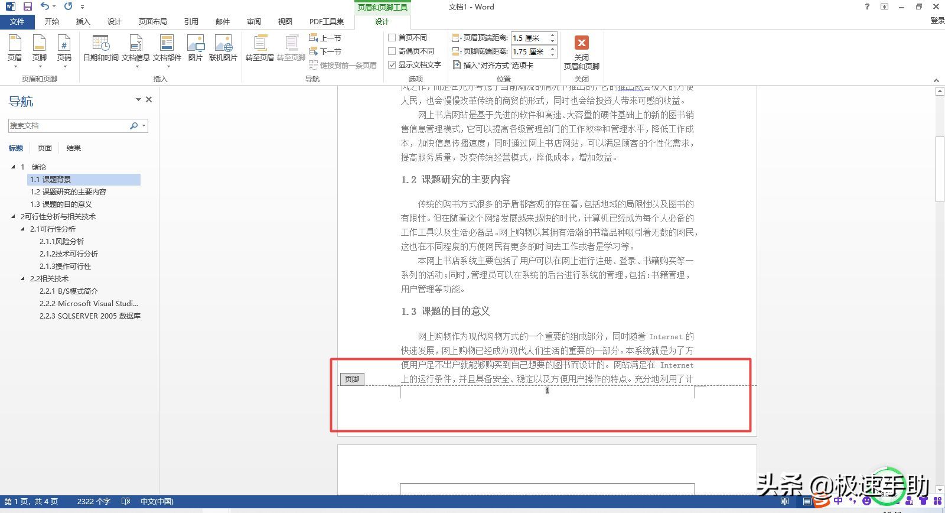Save the document from quick access toolbar

click(27, 7)
